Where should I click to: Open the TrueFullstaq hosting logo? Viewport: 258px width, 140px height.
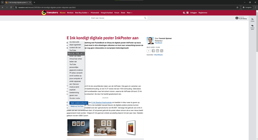pos(241,18)
